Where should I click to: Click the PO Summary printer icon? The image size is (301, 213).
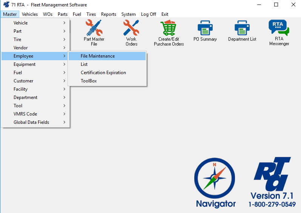point(205,28)
